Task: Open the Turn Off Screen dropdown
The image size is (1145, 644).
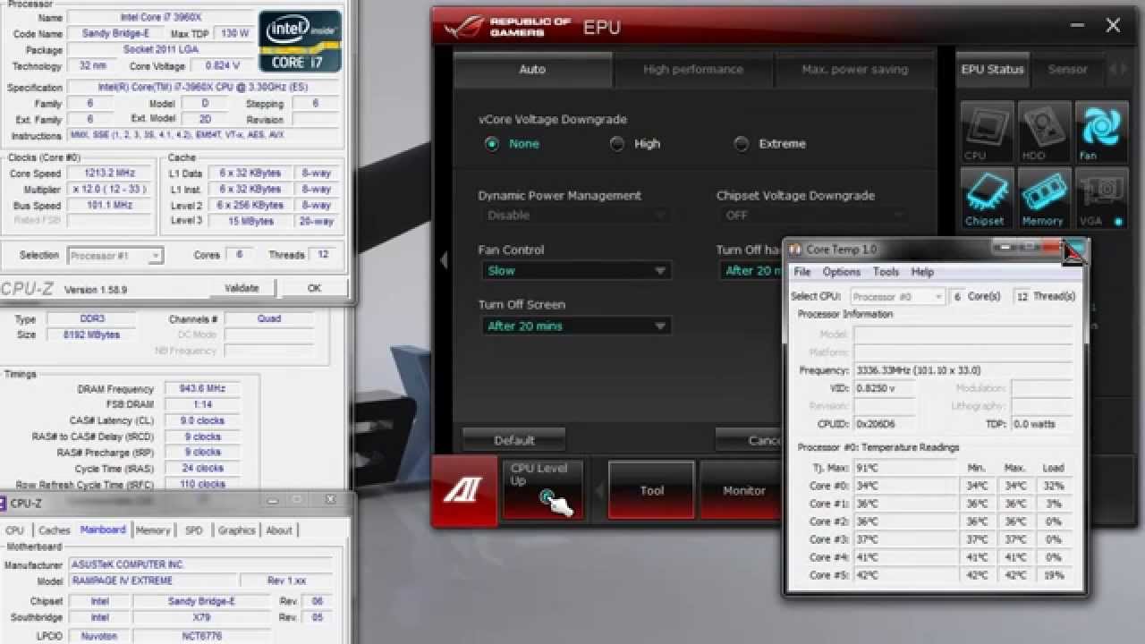Action: tap(575, 326)
